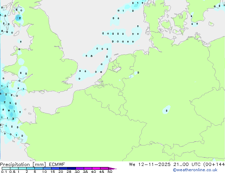Viewport: 225px width, 173px height.
Task: Click the ECMWF model label
Action: pyautogui.click(x=57, y=165)
